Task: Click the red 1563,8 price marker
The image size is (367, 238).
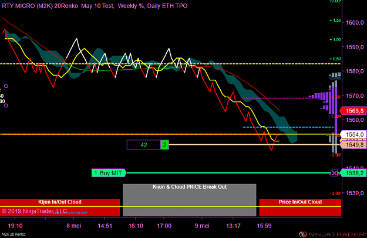Action: pyautogui.click(x=353, y=111)
